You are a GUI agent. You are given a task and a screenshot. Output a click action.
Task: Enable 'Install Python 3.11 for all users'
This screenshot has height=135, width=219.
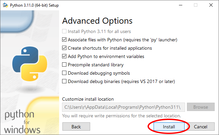click(64, 31)
